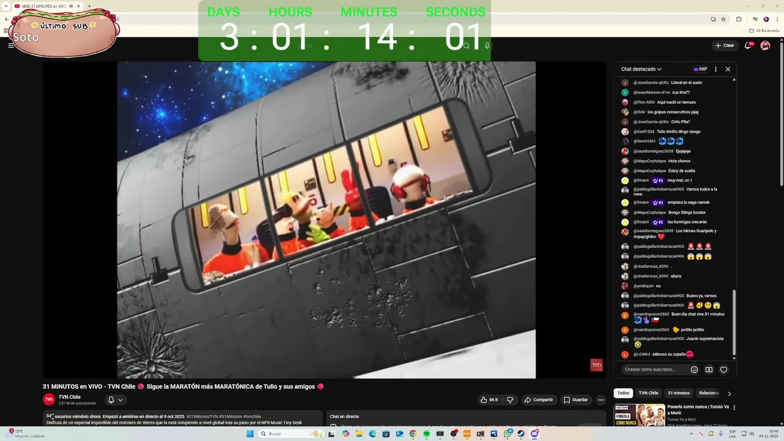Open the chat emoji picker
Image resolution: width=784 pixels, height=441 pixels.
click(x=694, y=369)
